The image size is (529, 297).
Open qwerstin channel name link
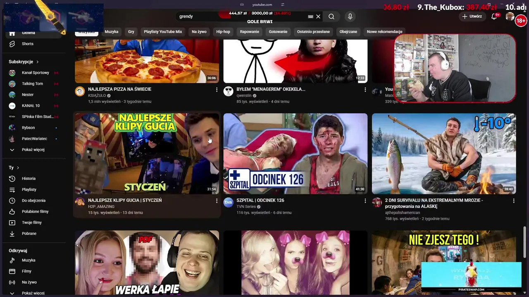[x=244, y=96]
